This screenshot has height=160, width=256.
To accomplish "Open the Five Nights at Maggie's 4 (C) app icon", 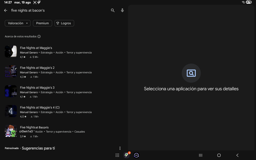I will click(x=11, y=111).
